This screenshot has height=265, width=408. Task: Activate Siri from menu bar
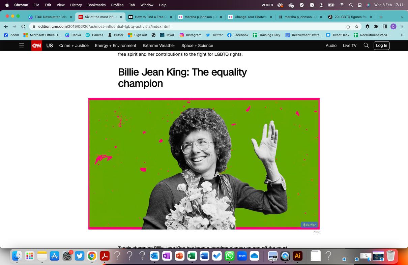pos(368,5)
